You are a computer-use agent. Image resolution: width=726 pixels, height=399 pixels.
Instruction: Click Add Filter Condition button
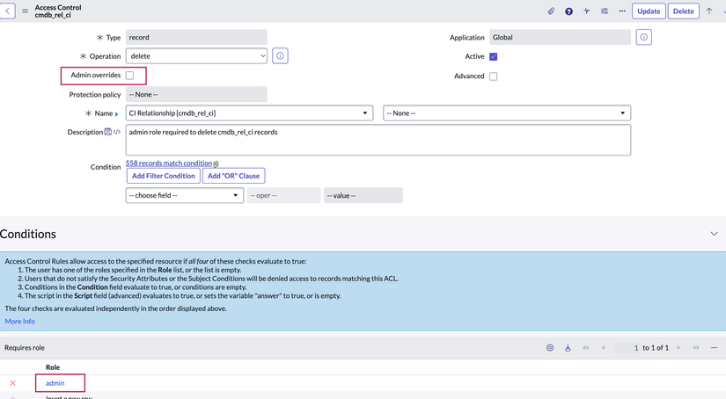click(164, 176)
